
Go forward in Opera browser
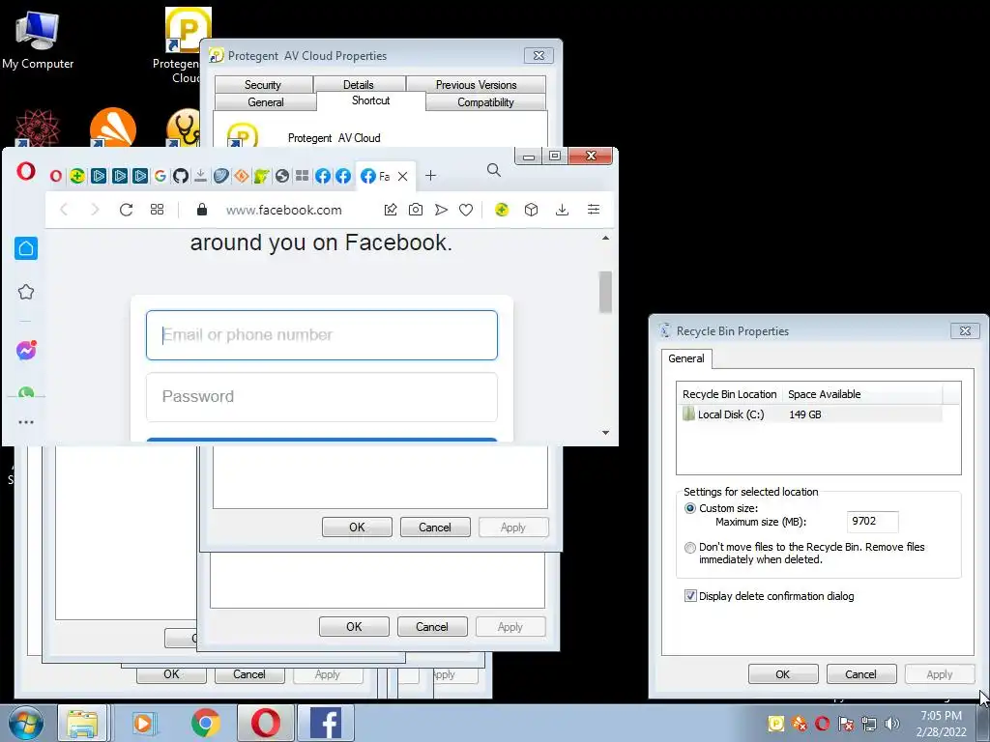[95, 210]
